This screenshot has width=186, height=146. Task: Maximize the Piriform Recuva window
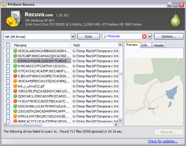click(176, 5)
